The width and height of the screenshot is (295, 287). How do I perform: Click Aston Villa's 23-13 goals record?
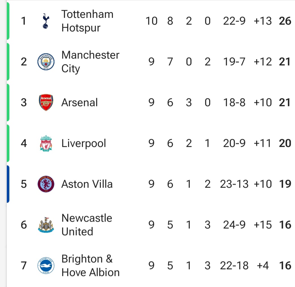tap(234, 184)
